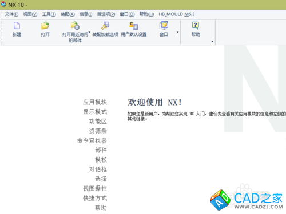Image resolution: width=286 pixels, height=214 pixels.
Task: Click the New (新建) file icon
Action: point(17,26)
